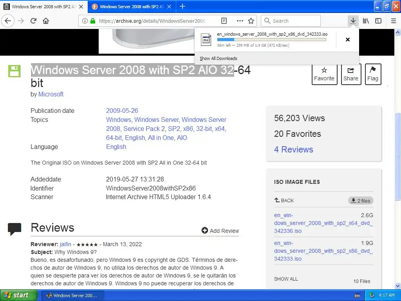Viewport: 401px width, 301px height.
Task: Go back with the browser back arrow
Action: point(8,21)
